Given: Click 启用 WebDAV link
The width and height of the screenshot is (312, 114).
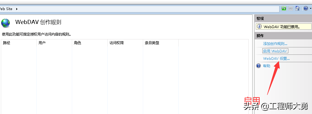Looking at the screenshot, I should (275, 51).
